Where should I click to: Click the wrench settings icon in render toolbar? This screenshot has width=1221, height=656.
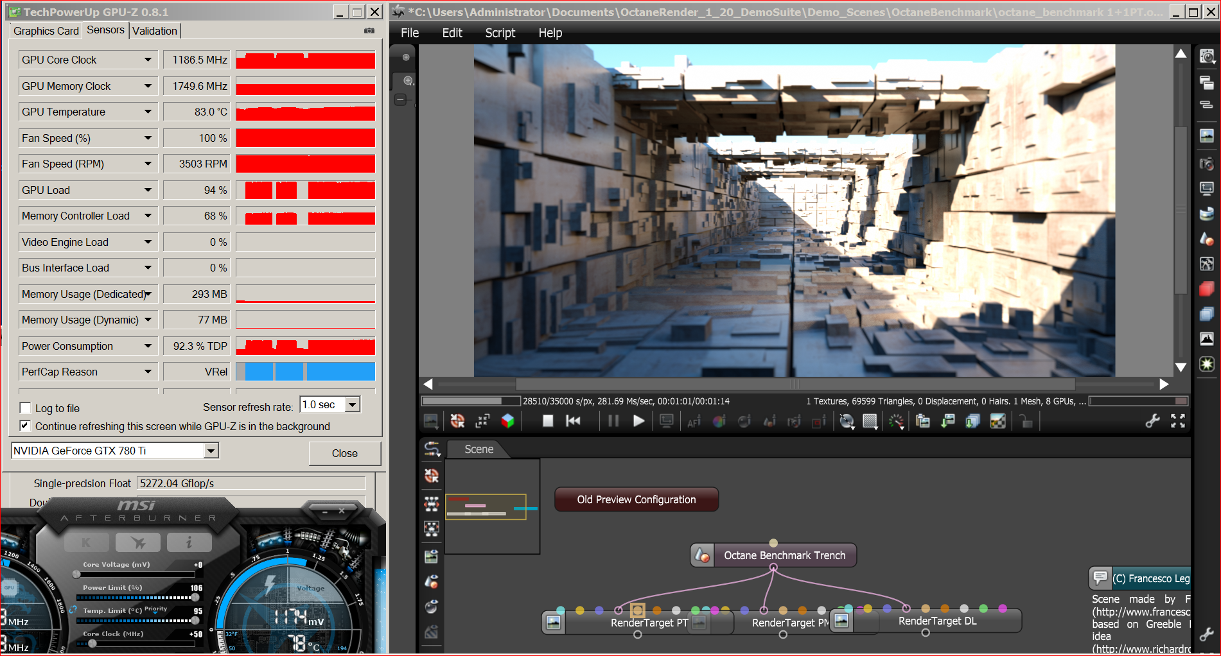click(x=1153, y=421)
